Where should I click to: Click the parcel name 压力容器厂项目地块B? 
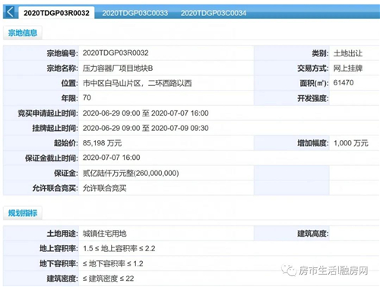tap(118, 68)
